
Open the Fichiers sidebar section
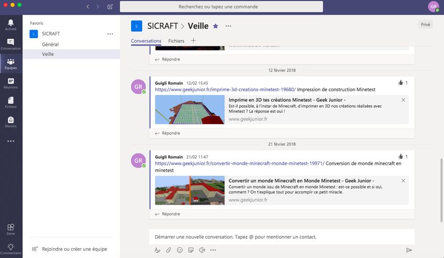coord(11,103)
